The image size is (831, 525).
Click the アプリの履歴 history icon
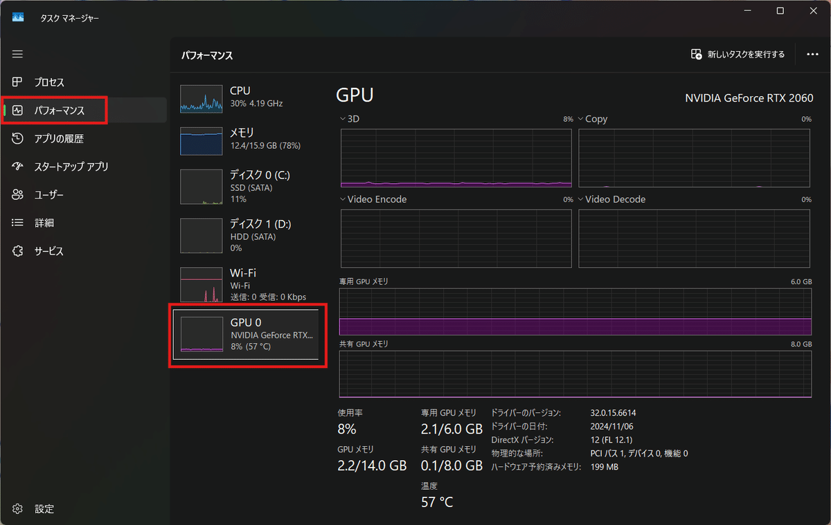(x=18, y=138)
